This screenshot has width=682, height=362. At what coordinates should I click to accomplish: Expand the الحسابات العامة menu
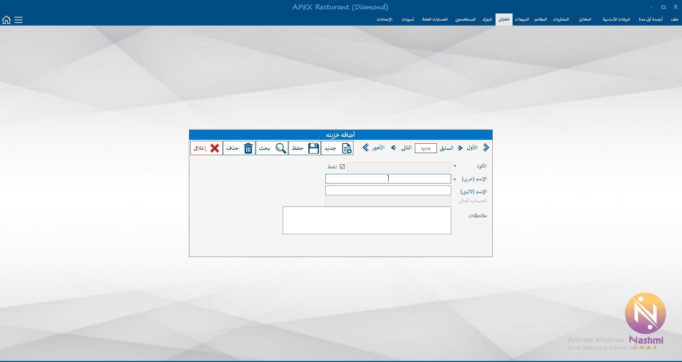[x=435, y=20]
